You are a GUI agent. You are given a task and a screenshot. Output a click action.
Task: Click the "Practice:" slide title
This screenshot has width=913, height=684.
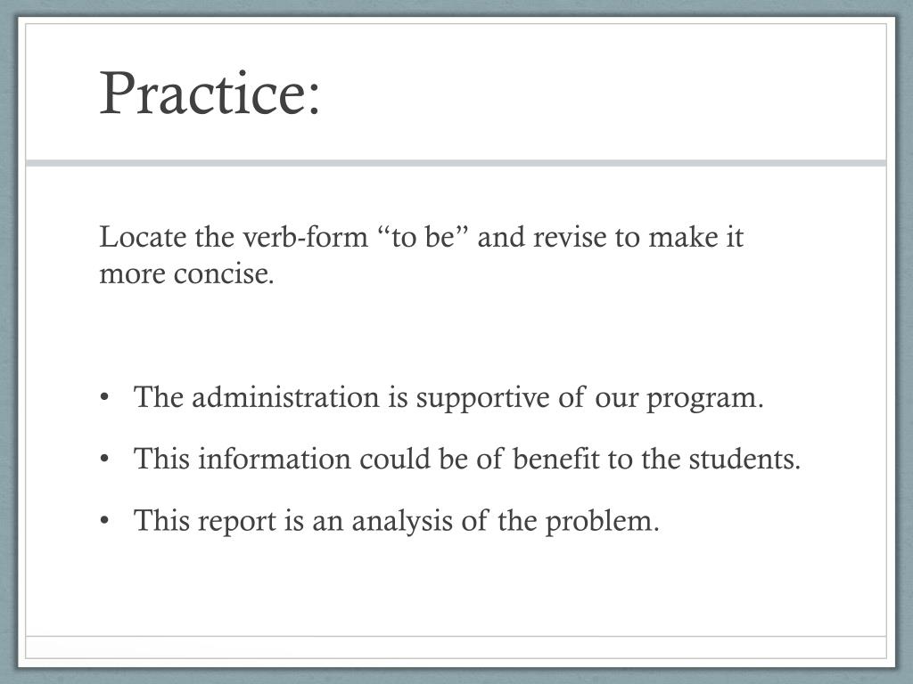coord(210,94)
